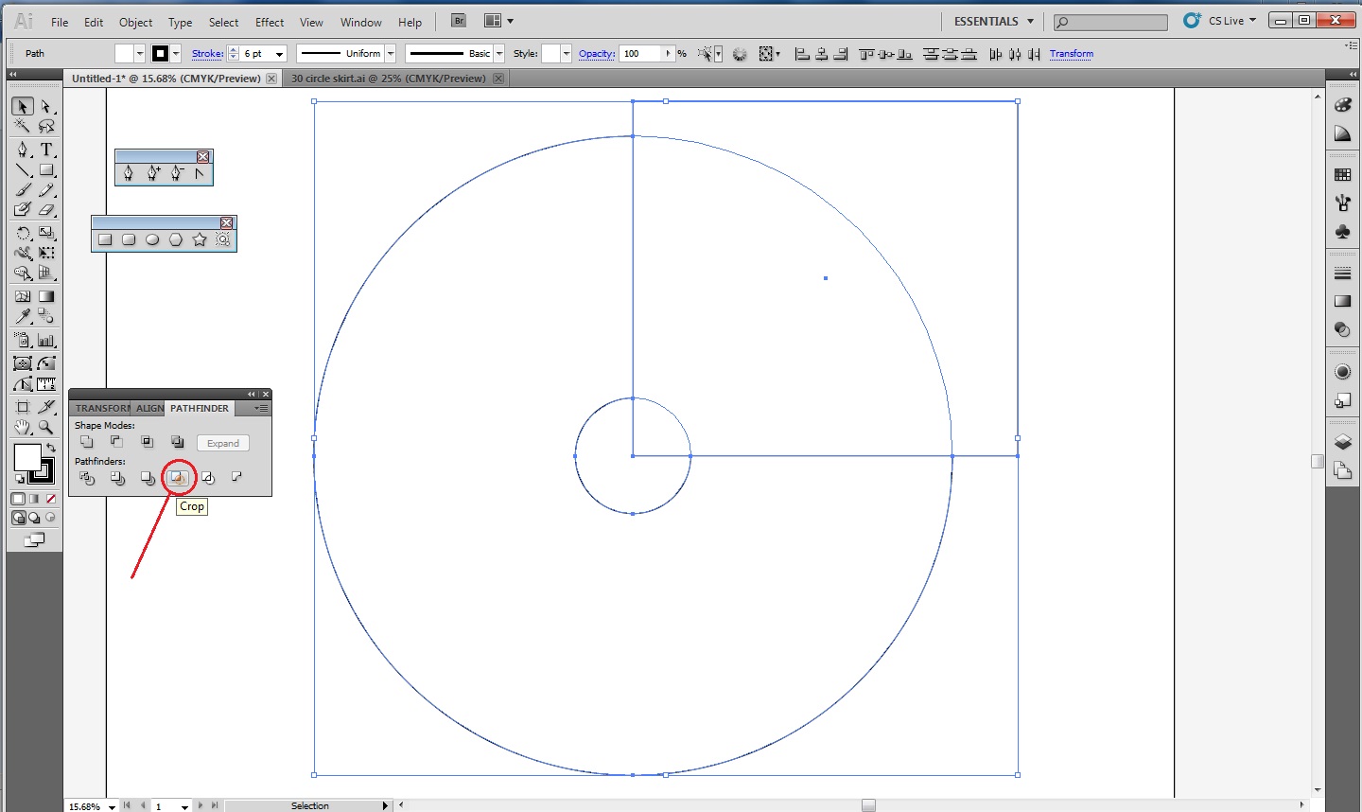Open the zoom level dropdown at bottom
The height and width of the screenshot is (812, 1362).
[x=112, y=806]
